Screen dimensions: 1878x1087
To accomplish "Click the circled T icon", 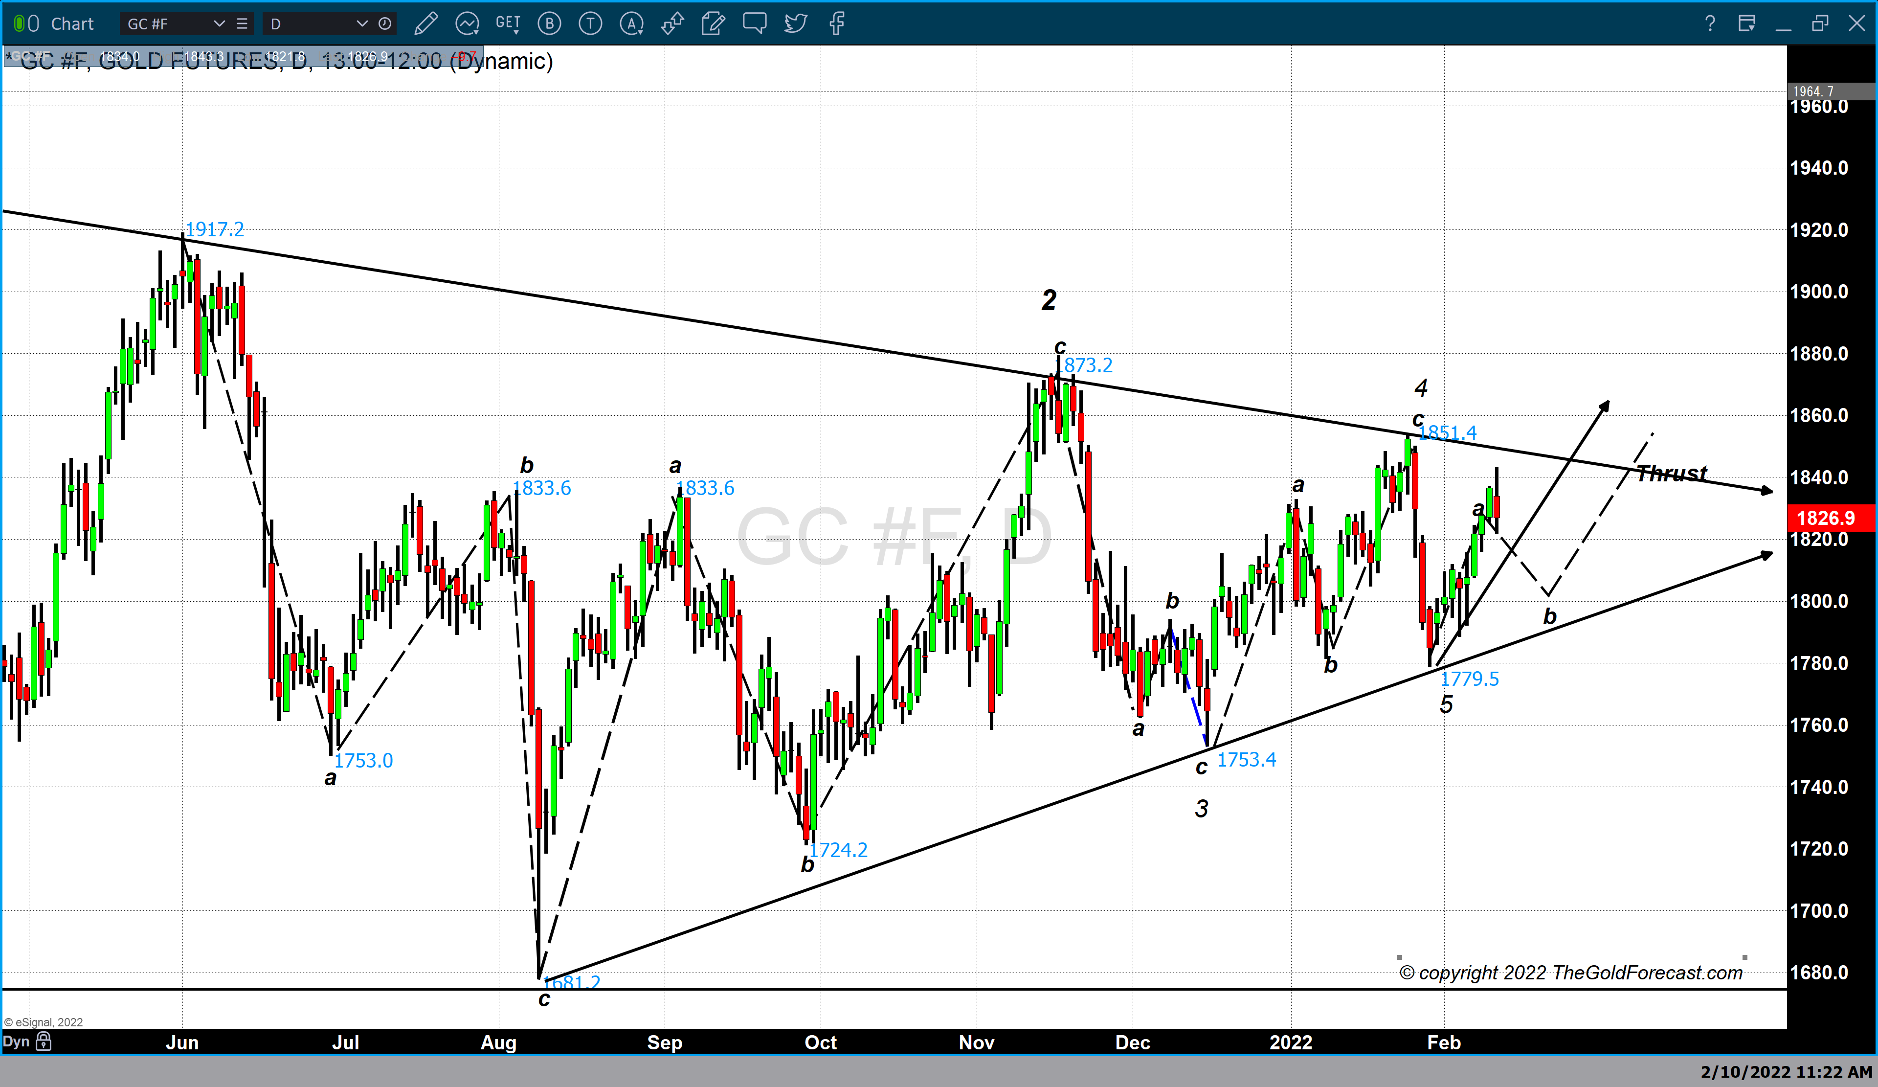I will click(590, 24).
